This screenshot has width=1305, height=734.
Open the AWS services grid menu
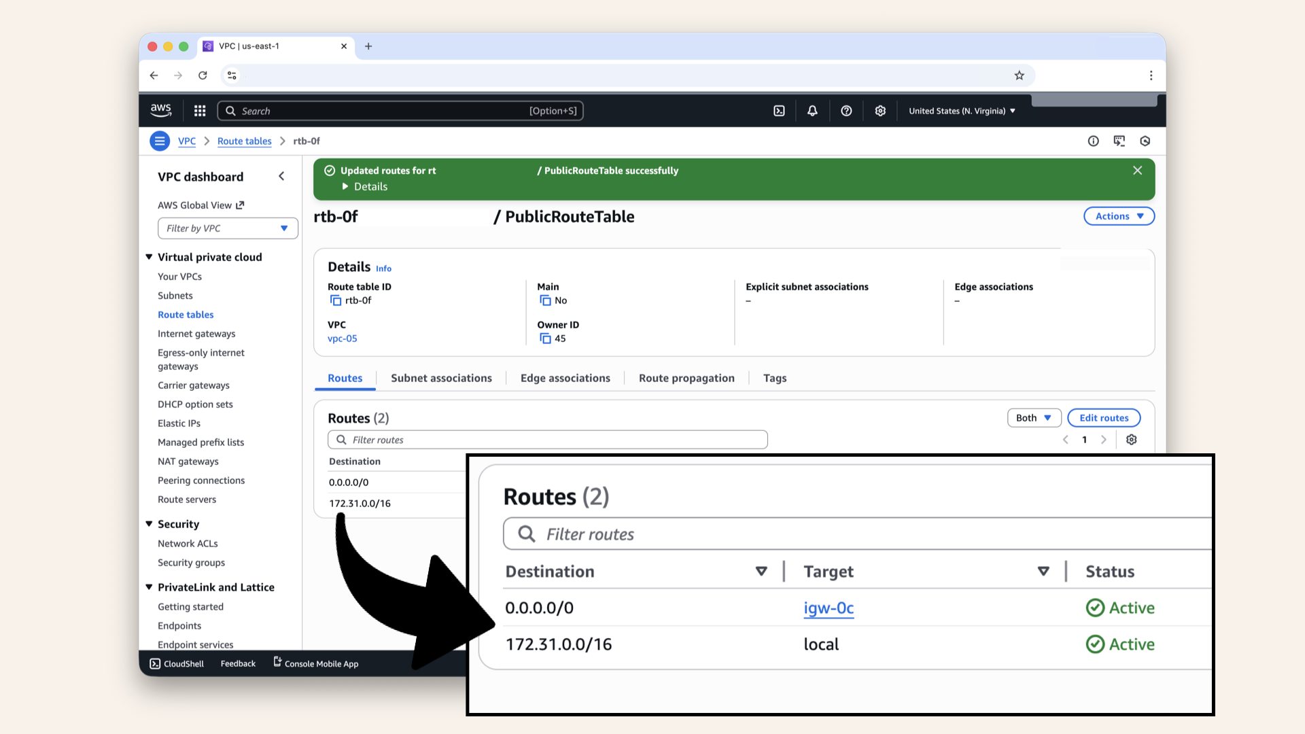[200, 111]
